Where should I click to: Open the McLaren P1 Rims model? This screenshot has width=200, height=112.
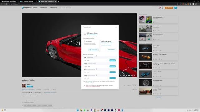tap(158, 83)
